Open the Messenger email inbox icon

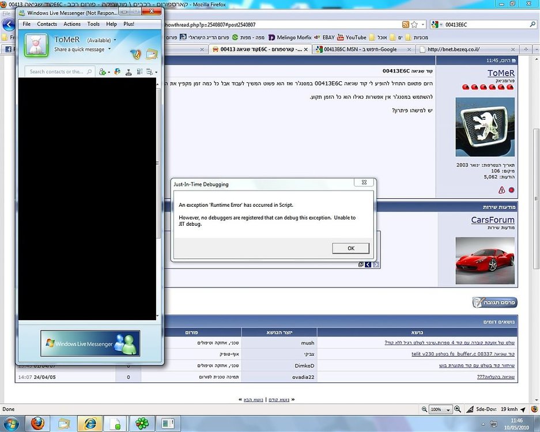[x=152, y=54]
